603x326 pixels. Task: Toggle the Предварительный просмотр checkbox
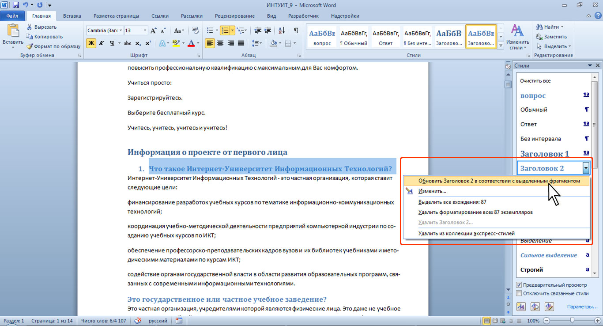[519, 285]
